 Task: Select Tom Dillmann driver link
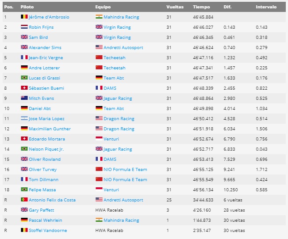point(43,179)
